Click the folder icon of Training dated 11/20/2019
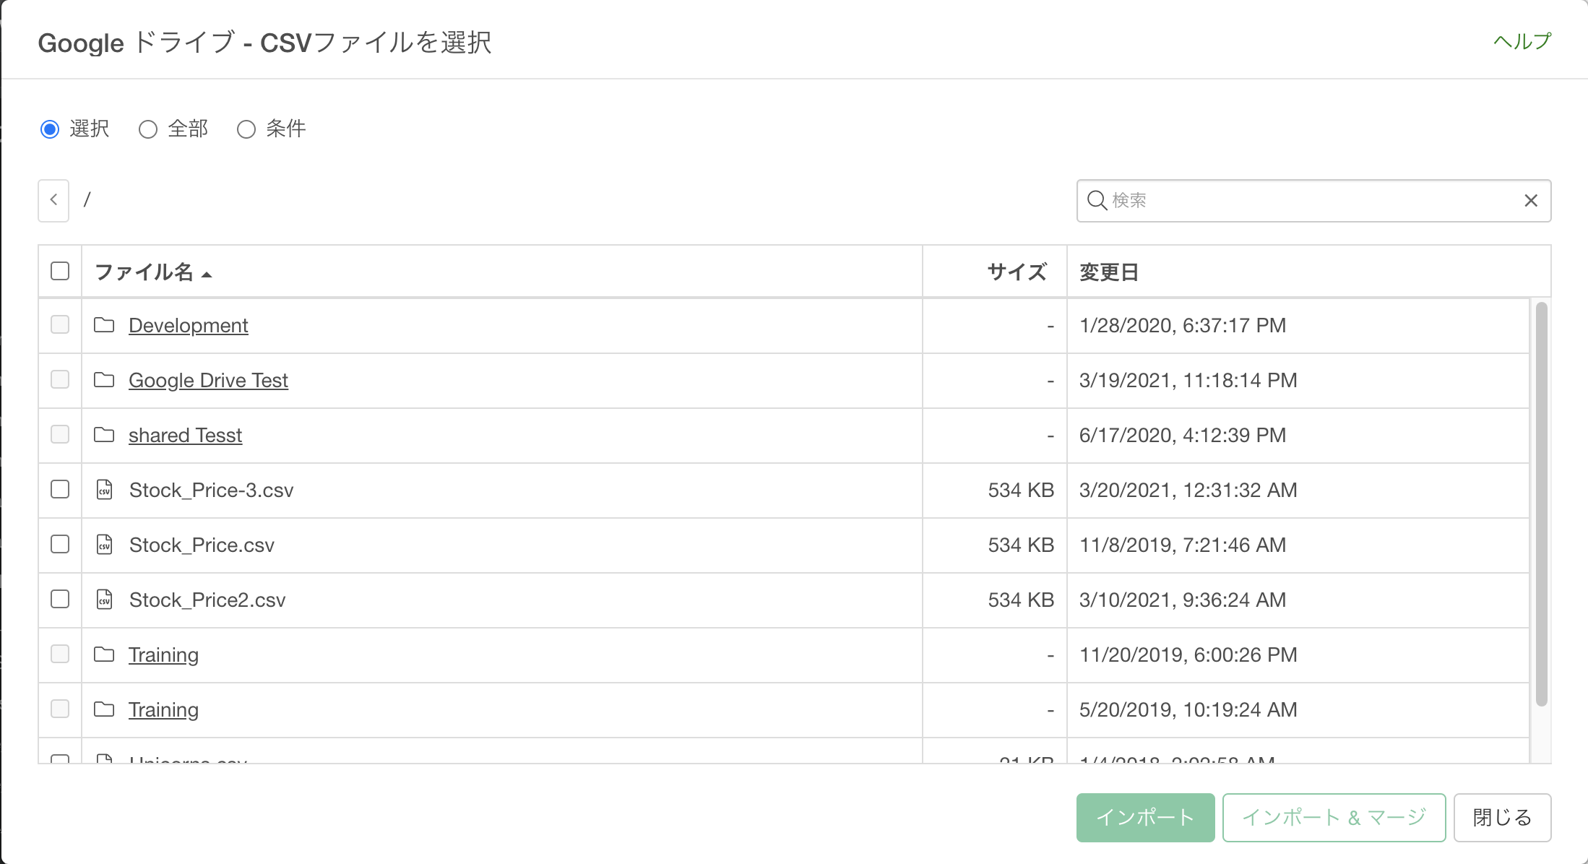This screenshot has width=1588, height=864. coord(104,655)
